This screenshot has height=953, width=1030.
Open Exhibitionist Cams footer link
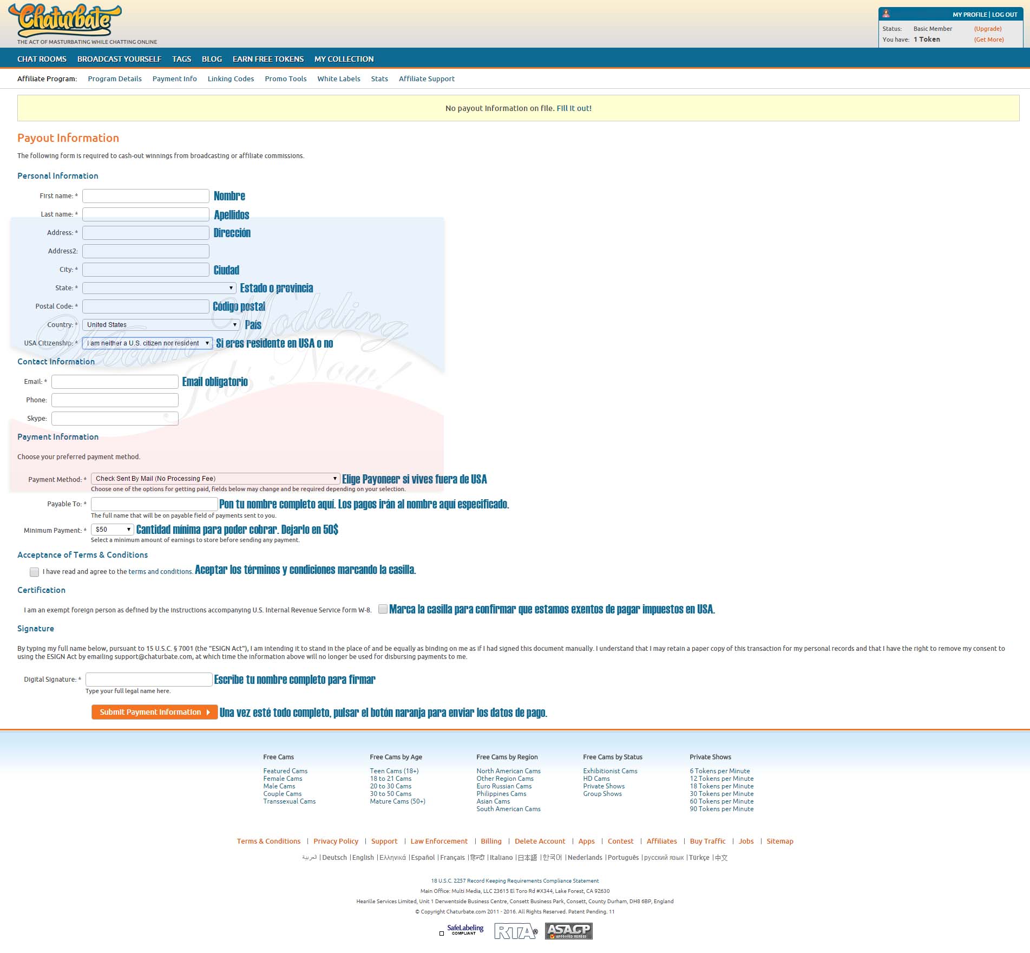(x=610, y=771)
